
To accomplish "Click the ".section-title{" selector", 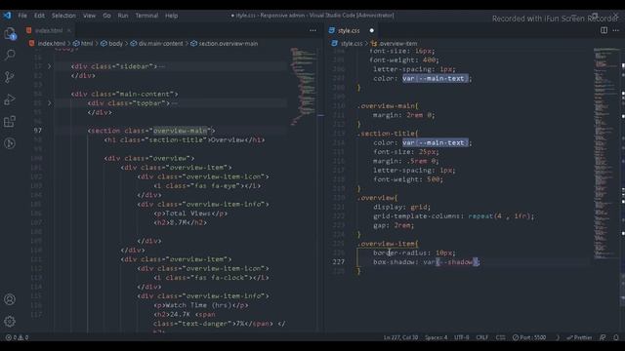I will (x=388, y=134).
